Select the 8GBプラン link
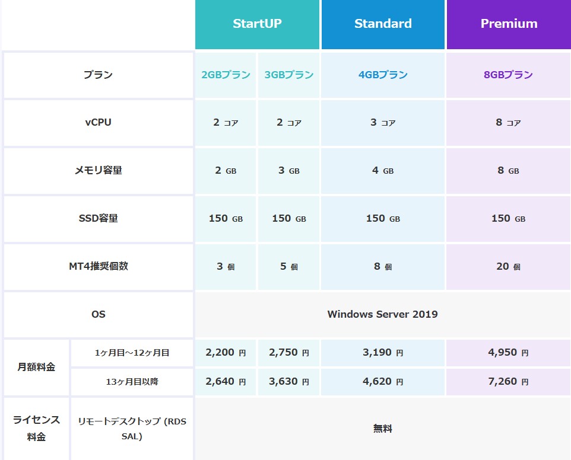This screenshot has height=460, width=571. [x=508, y=75]
